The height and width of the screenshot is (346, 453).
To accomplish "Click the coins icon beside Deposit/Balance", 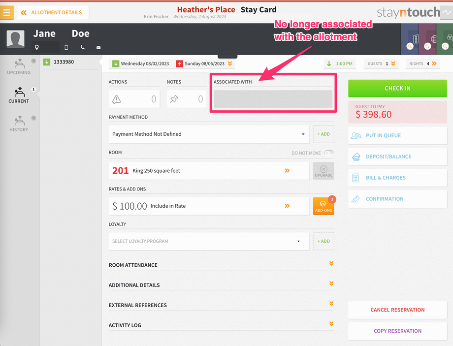I will pos(356,157).
